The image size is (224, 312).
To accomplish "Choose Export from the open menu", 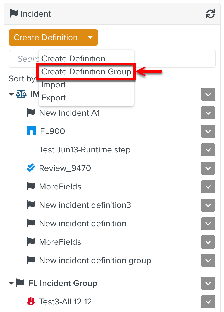I will [53, 98].
